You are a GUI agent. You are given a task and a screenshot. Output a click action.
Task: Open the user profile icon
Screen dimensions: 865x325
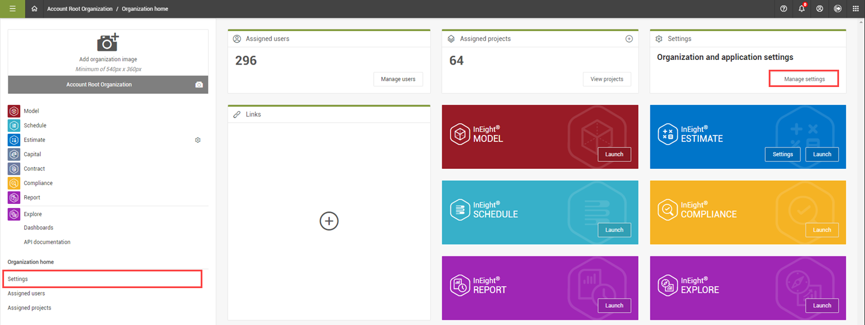pos(819,9)
